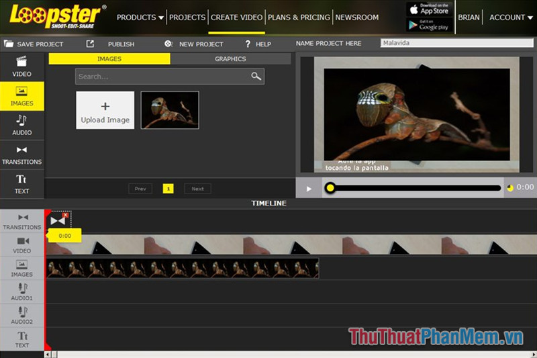Open the Video media panel
Viewport: 537px width, 358px height.
pos(22,66)
